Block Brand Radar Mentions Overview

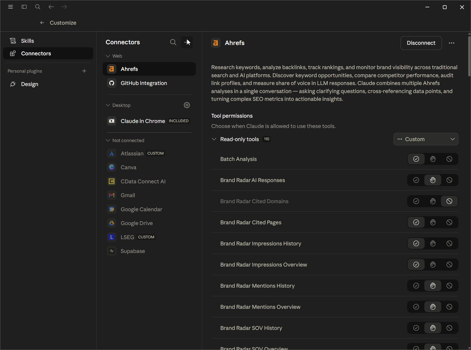point(449,307)
